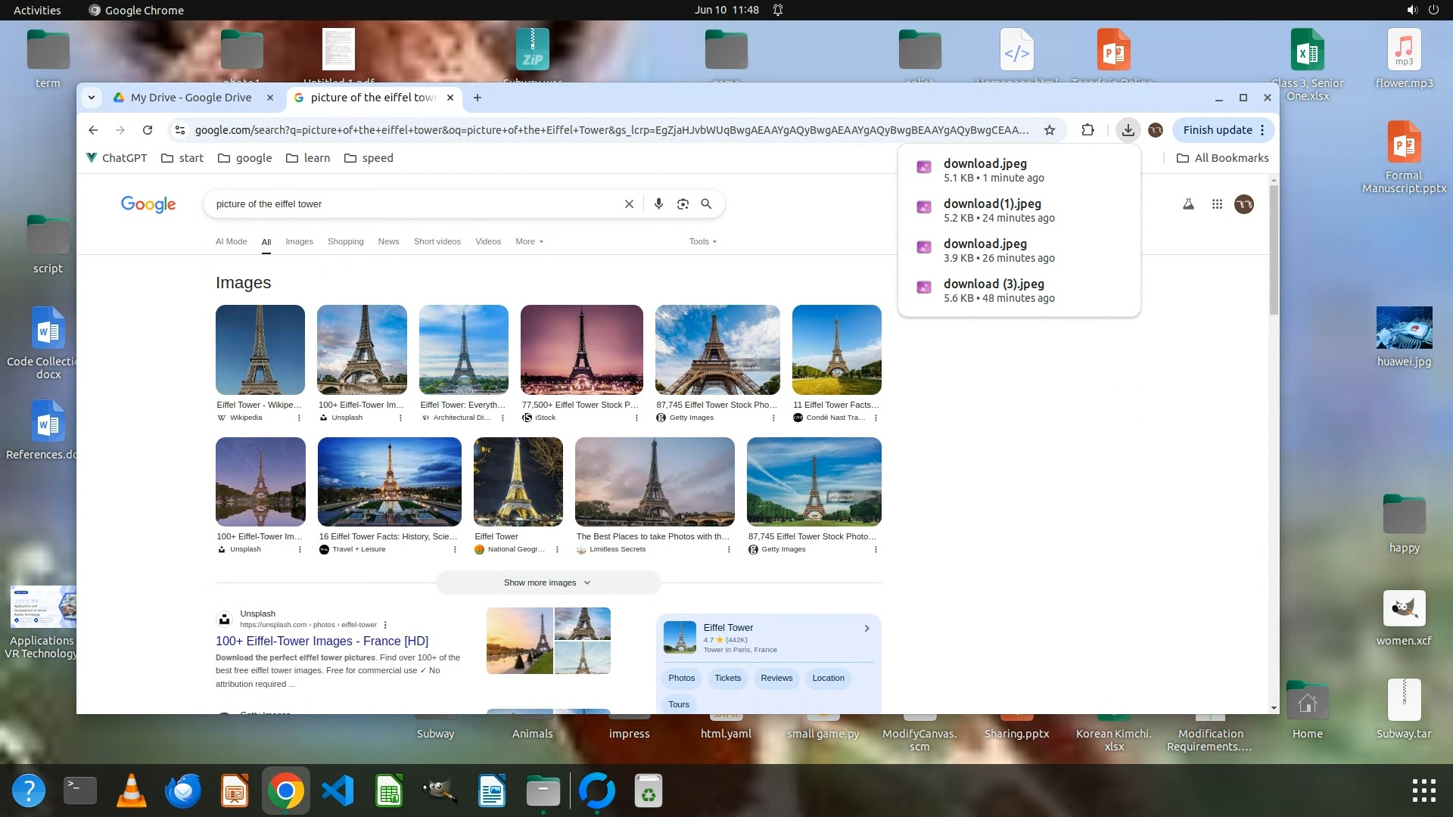Screen dimensions: 1453x817
Task: Click the Chrome downloads toolbar icon
Action: [x=1128, y=130]
